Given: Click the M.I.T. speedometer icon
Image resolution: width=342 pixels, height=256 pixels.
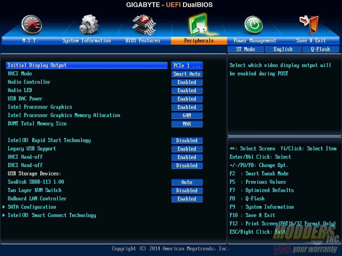Looking at the screenshot, I should click(x=31, y=25).
